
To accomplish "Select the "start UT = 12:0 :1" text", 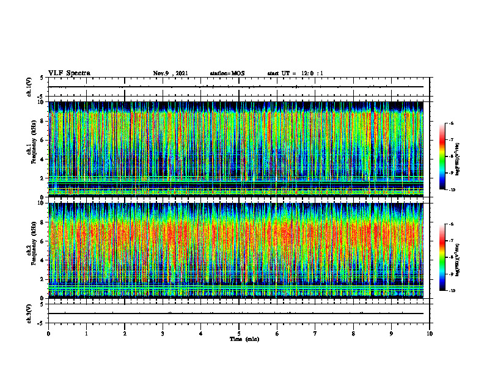I will (295, 73).
